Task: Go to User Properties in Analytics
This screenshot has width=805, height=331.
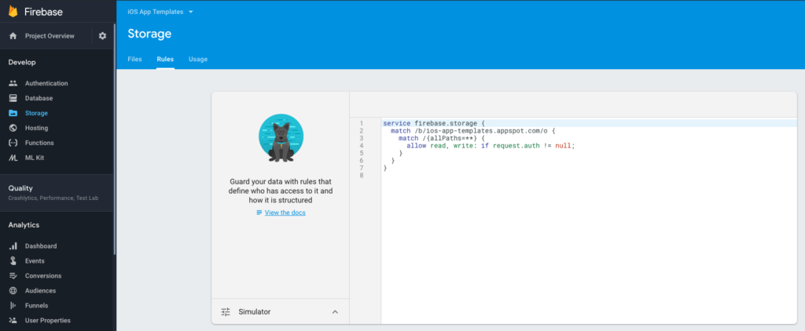Action: pos(47,320)
